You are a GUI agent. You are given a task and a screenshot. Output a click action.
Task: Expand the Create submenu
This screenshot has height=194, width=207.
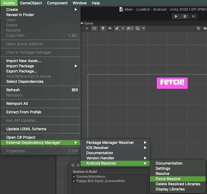point(40,10)
